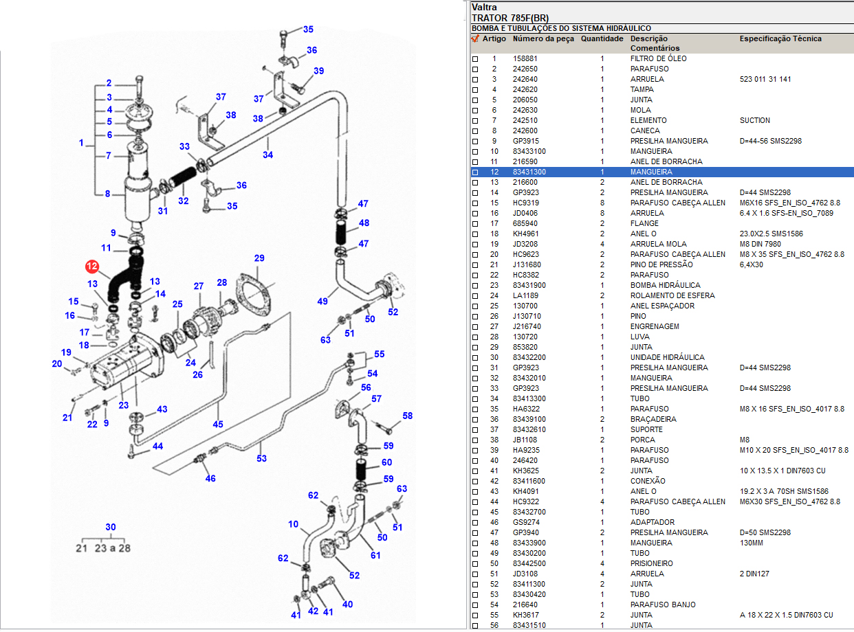Viewport: 854px width, 632px height.
Task: Select the checkbox beside ADAPTADOR GS9274
Action: [x=474, y=523]
